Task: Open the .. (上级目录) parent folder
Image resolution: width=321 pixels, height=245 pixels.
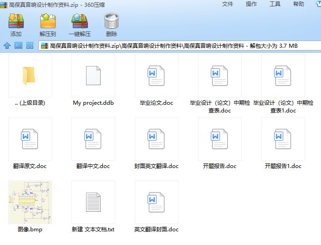Action: [x=29, y=76]
